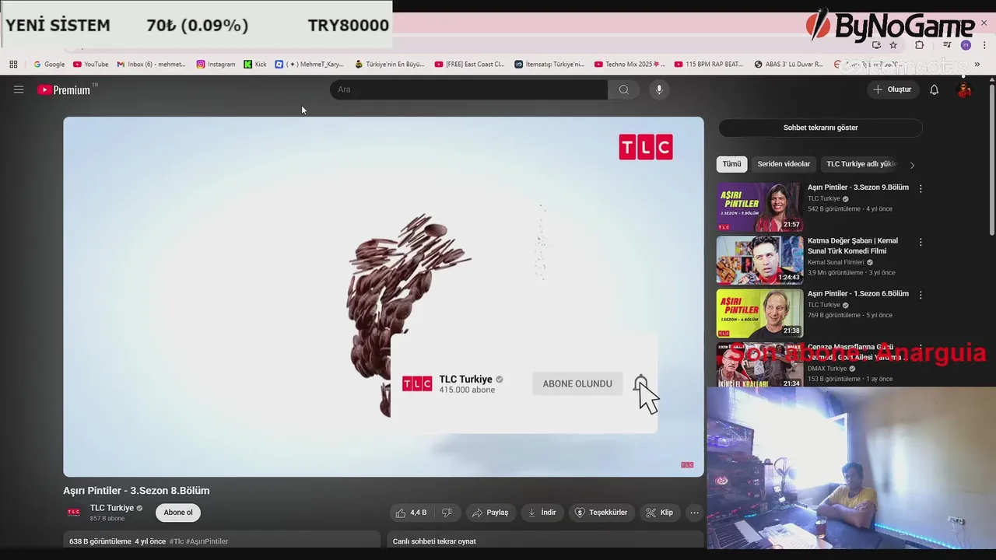This screenshot has width=996, height=560.
Task: Open the [FREE] East Coast bookmark
Action: [470, 65]
